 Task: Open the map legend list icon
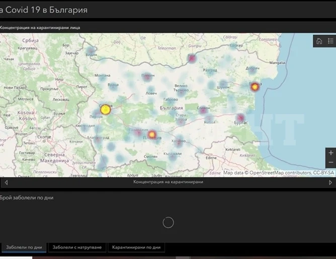[330, 41]
